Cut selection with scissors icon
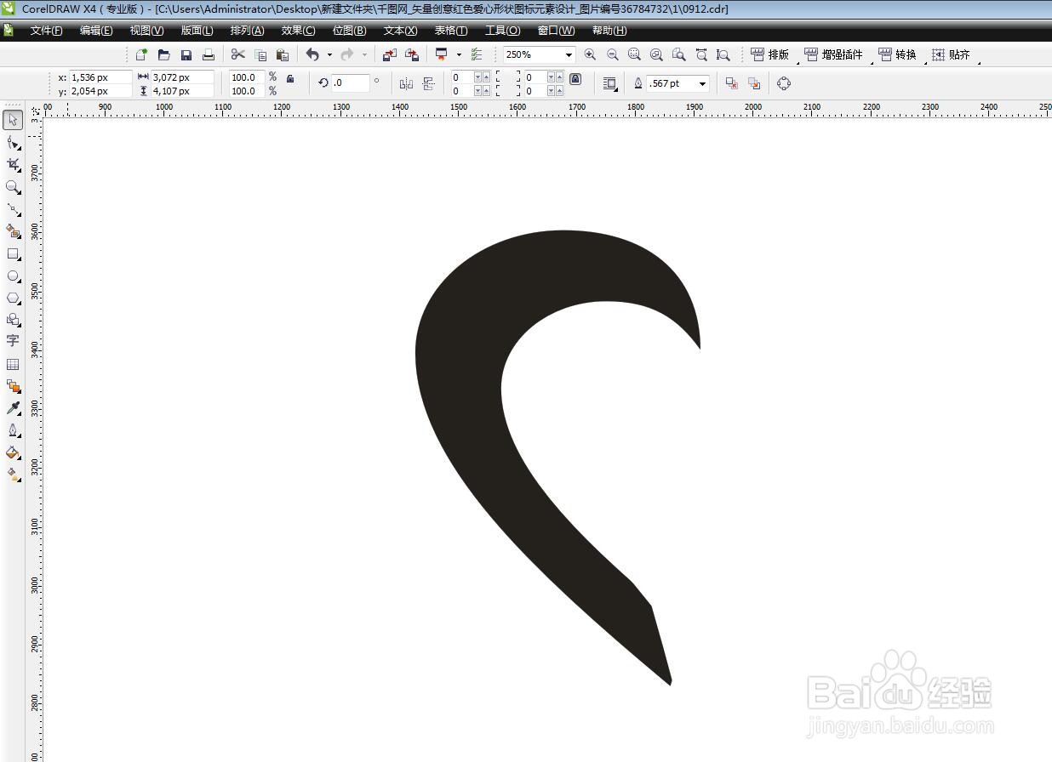 [237, 54]
